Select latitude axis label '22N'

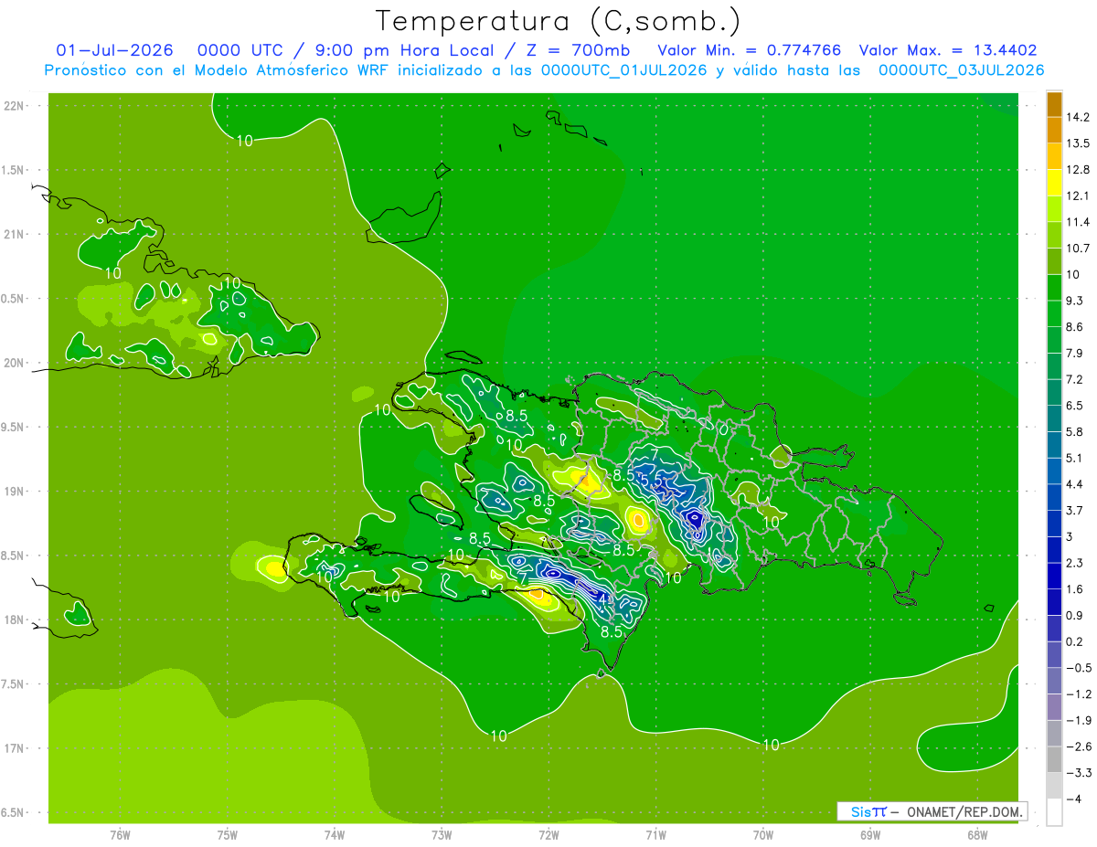[x=14, y=106]
